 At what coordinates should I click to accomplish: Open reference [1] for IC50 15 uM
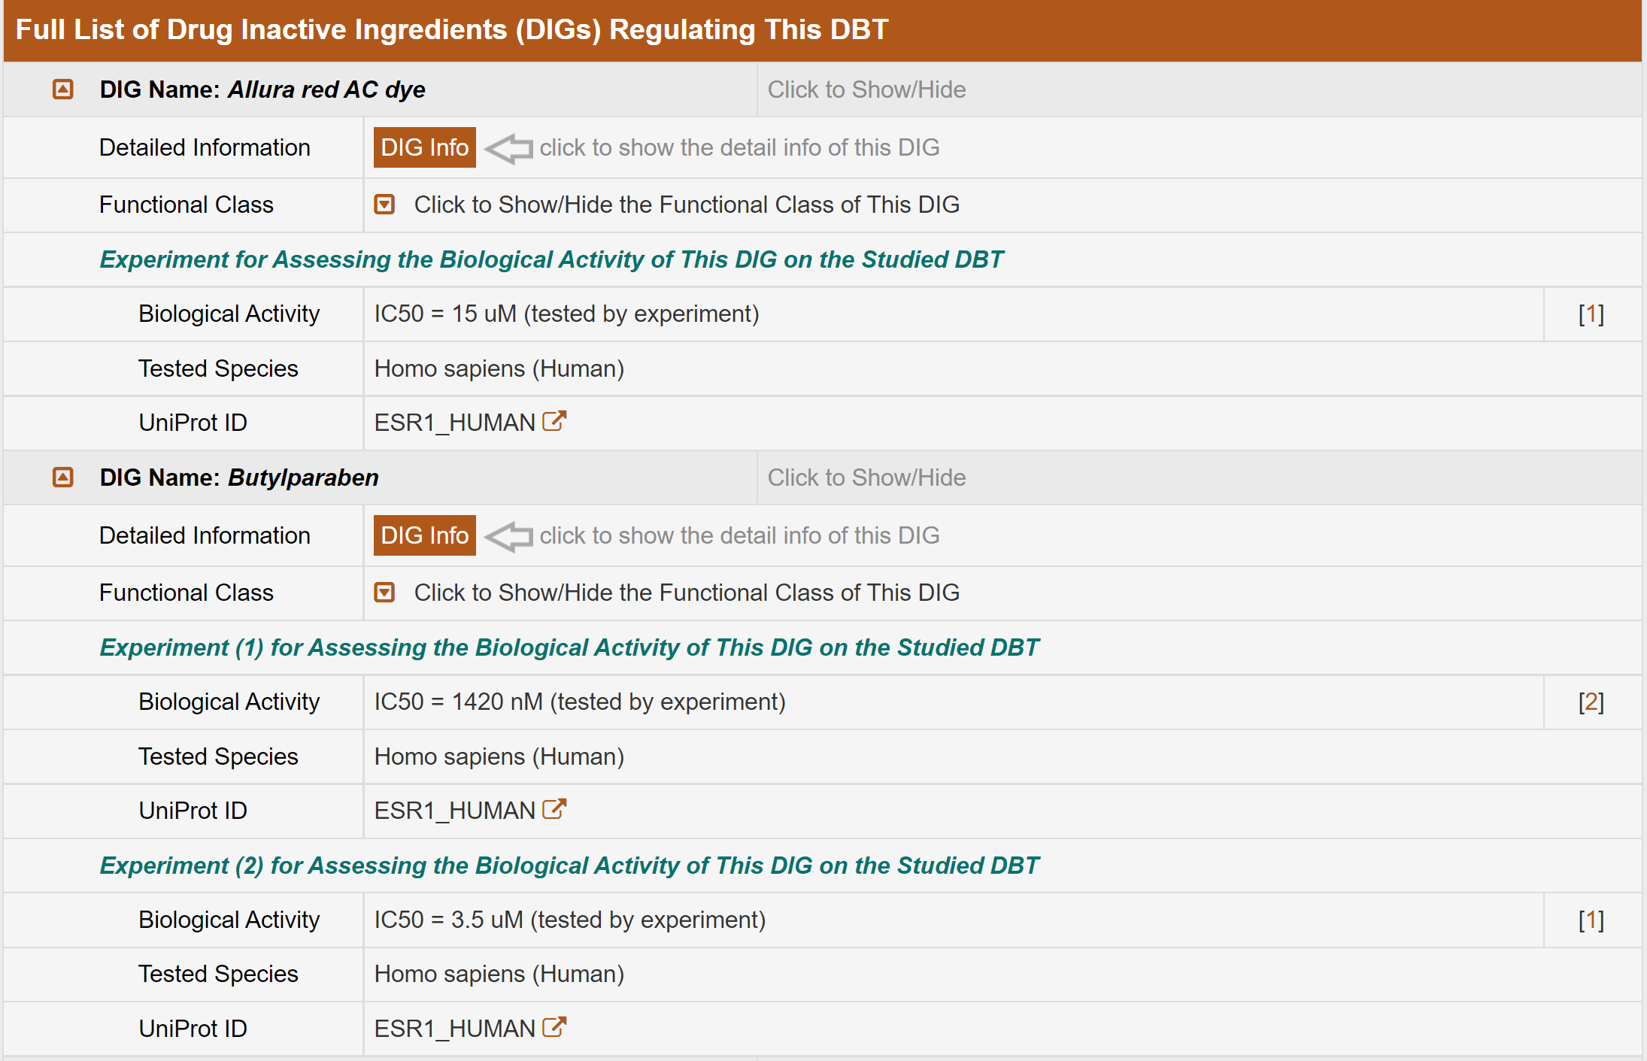pyautogui.click(x=1591, y=314)
